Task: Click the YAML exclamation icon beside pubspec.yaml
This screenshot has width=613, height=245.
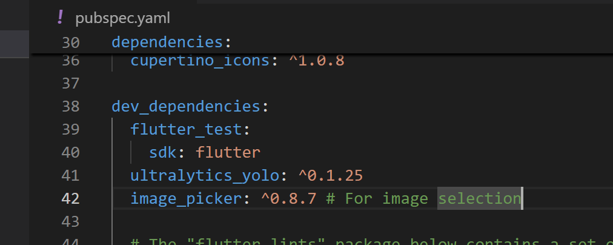Action: (60, 18)
